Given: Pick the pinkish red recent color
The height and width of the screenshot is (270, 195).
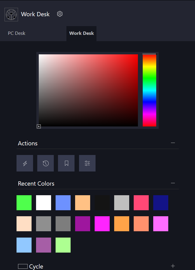Looking at the screenshot, I should (141, 203).
